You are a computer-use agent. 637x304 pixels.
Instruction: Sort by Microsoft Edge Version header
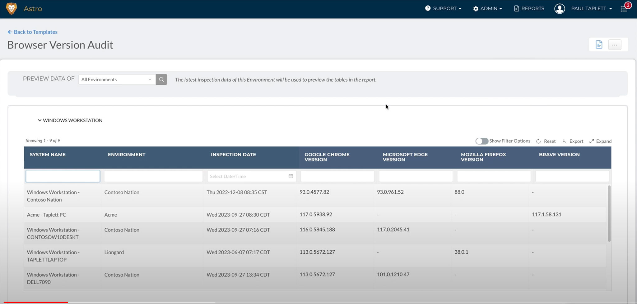tap(405, 157)
